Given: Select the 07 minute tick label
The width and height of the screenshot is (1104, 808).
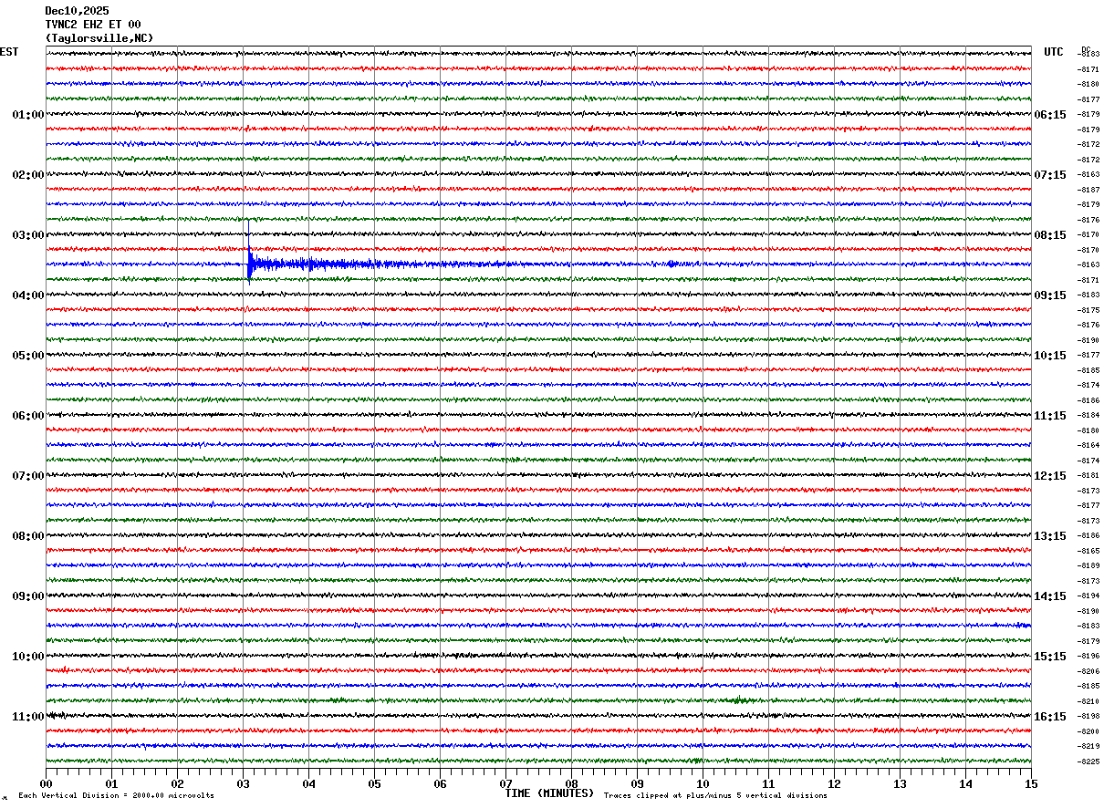Looking at the screenshot, I should (x=505, y=783).
